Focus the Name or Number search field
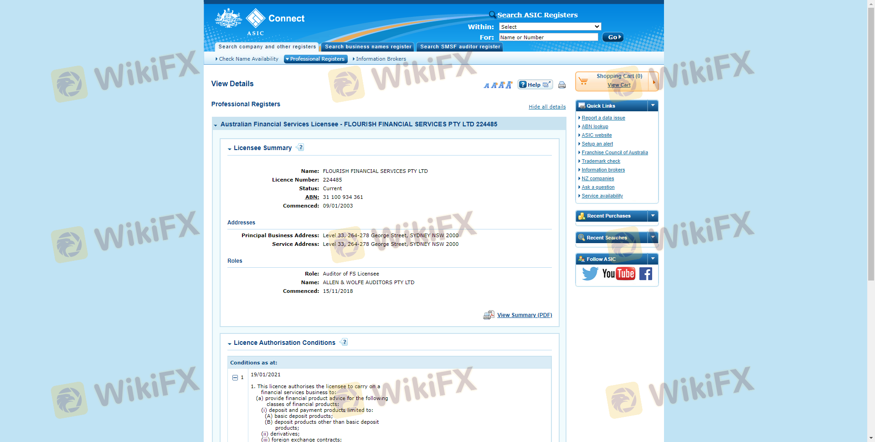Viewport: 875px width, 442px height. tap(549, 37)
